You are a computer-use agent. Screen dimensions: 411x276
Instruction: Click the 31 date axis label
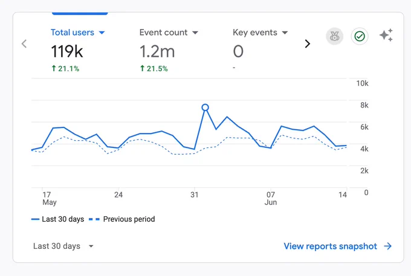[x=194, y=195]
